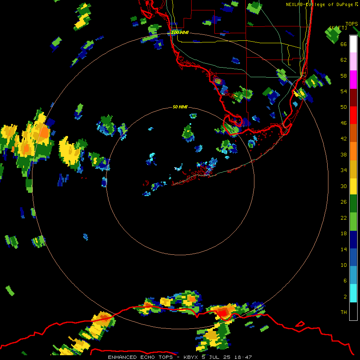Select the '38' legend value
Screen dimensions: 360x360
[344, 154]
